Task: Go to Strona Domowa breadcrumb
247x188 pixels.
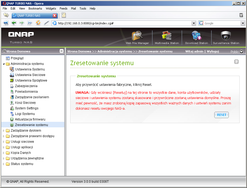Action: click(x=79, y=51)
